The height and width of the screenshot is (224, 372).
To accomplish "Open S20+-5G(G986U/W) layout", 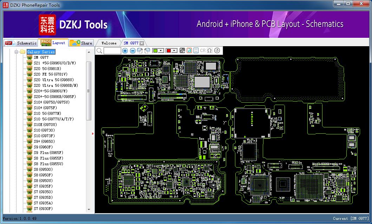I will pyautogui.click(x=51, y=91).
